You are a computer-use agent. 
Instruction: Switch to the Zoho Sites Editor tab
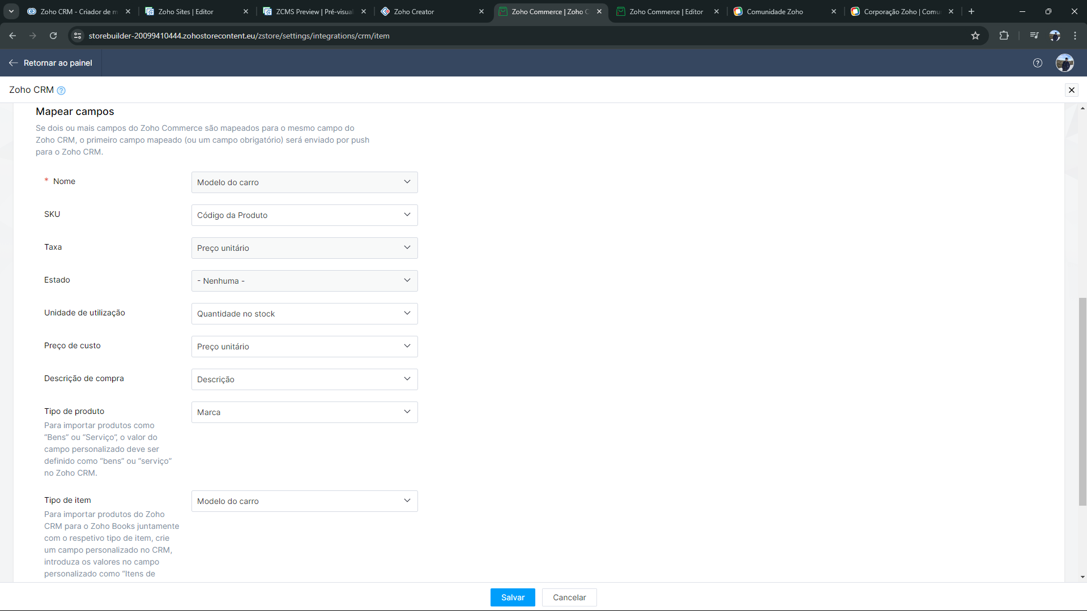[196, 11]
